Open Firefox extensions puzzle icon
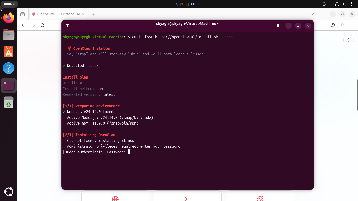The height and width of the screenshot is (201, 358). [342, 25]
